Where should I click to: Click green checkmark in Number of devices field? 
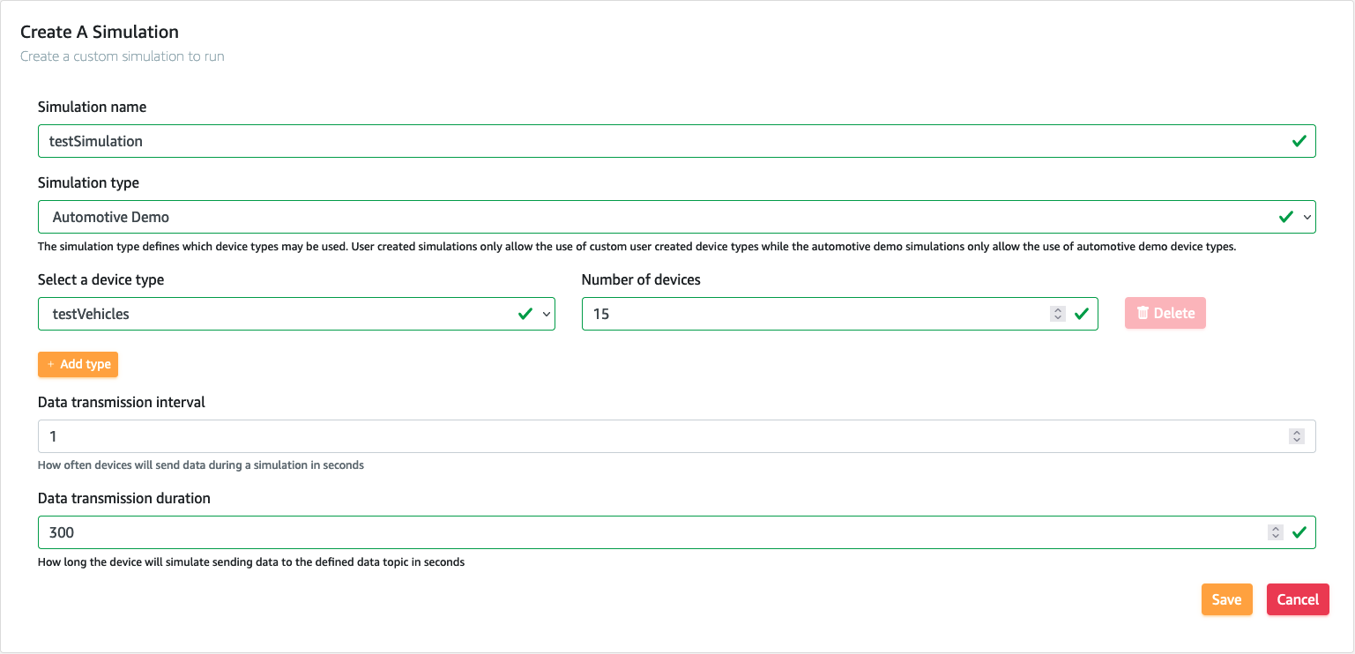tap(1082, 314)
